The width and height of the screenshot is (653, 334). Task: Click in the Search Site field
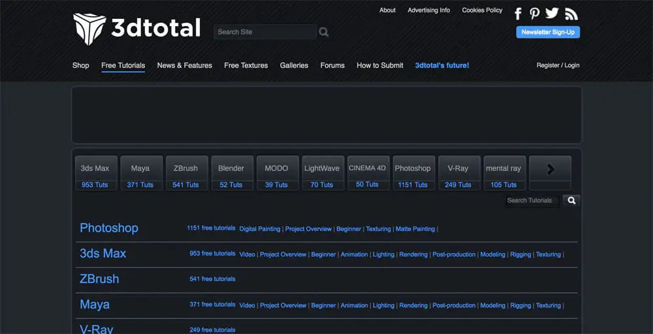pos(265,31)
